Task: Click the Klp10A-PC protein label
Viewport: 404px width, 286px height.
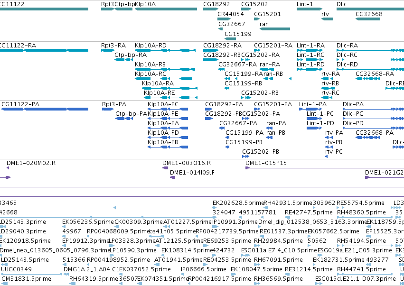Action: (x=163, y=104)
